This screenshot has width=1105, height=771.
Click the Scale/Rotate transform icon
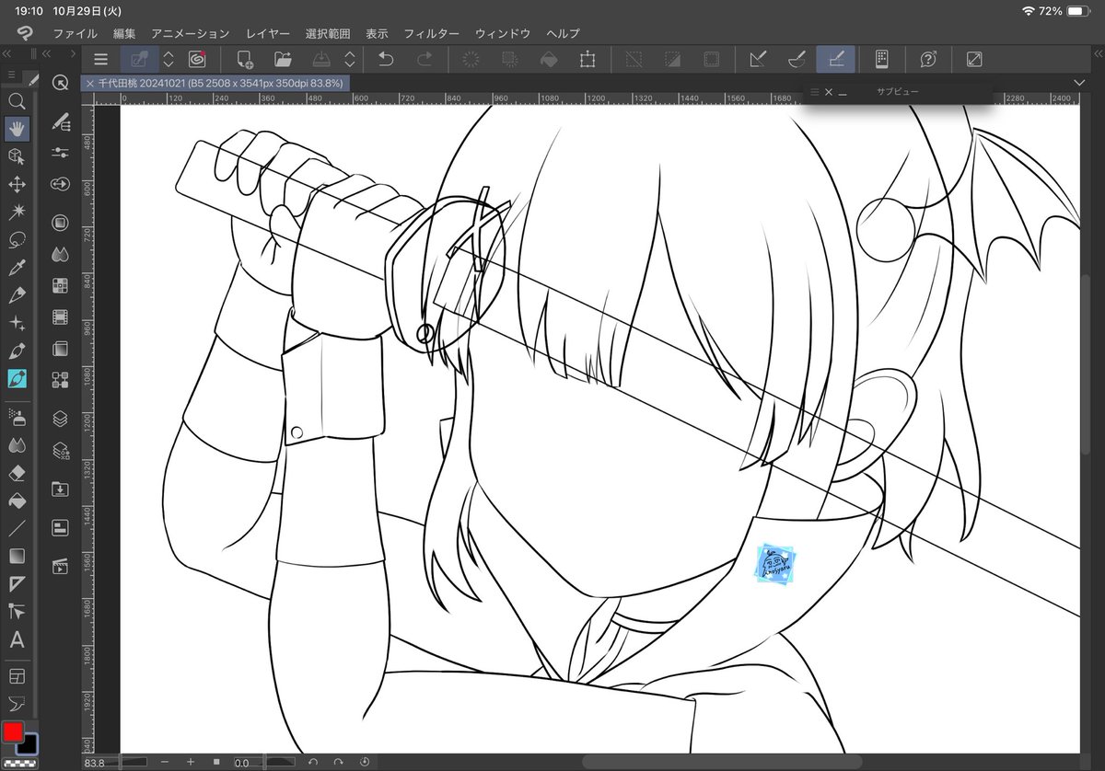pos(587,59)
